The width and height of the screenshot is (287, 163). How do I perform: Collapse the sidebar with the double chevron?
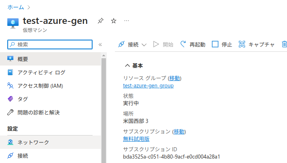[100, 44]
